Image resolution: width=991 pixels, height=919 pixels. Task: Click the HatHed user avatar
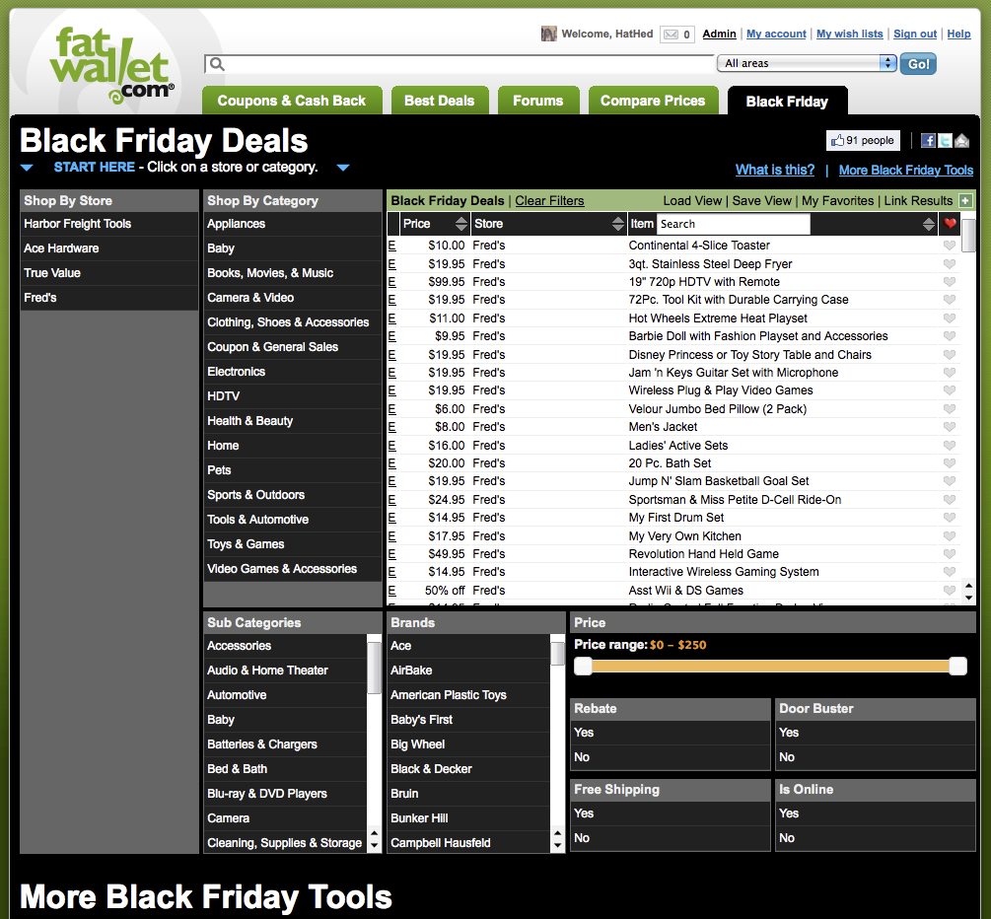click(548, 34)
